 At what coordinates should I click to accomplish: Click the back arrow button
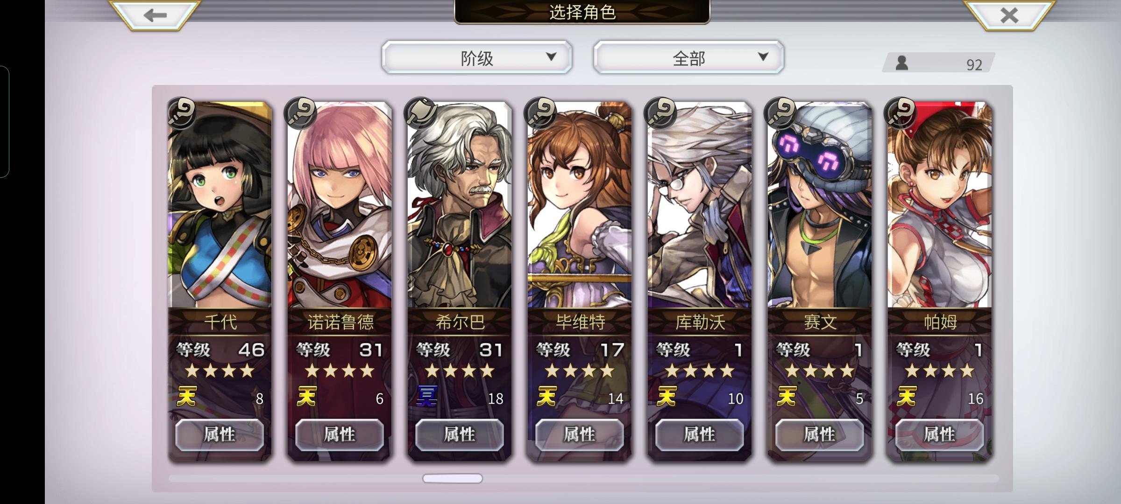155,15
